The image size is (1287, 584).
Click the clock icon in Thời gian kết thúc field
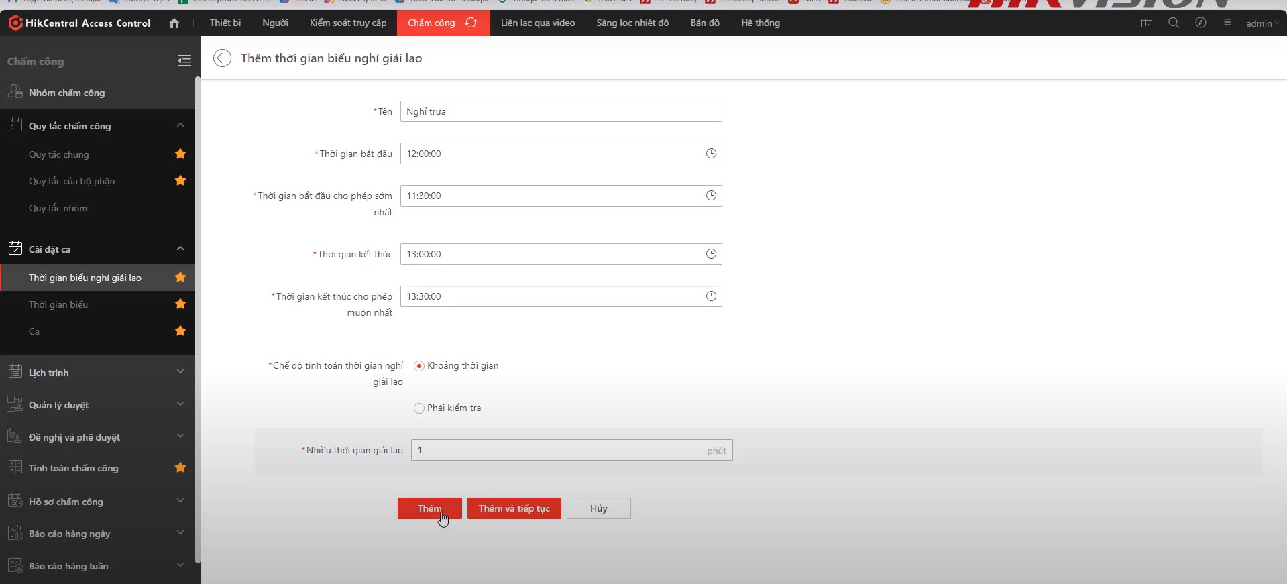pos(711,254)
